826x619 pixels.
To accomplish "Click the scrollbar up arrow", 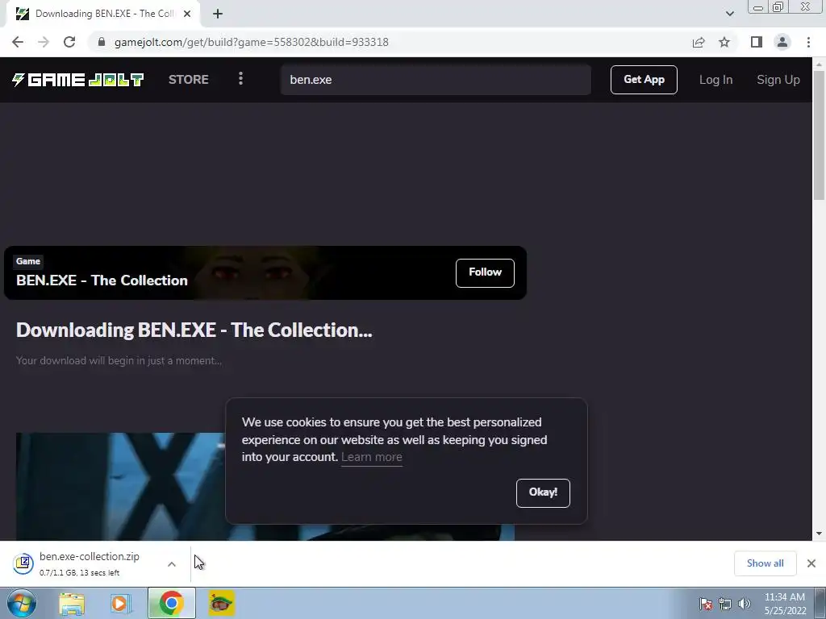I will pyautogui.click(x=819, y=64).
